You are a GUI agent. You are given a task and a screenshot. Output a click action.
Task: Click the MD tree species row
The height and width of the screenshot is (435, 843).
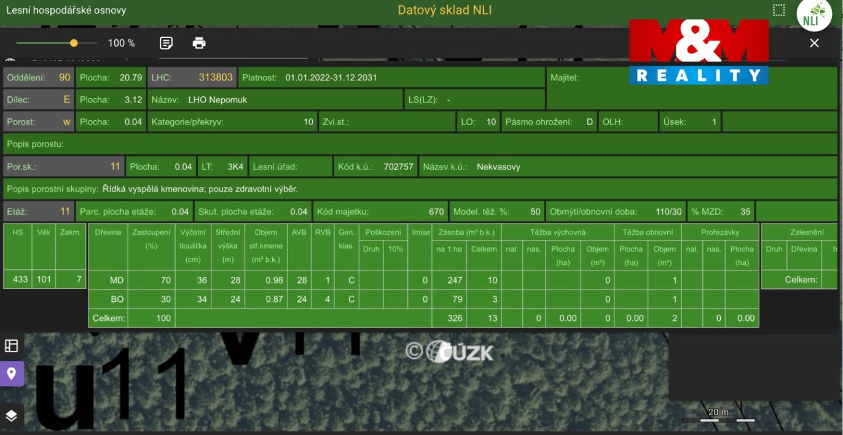[x=423, y=280]
